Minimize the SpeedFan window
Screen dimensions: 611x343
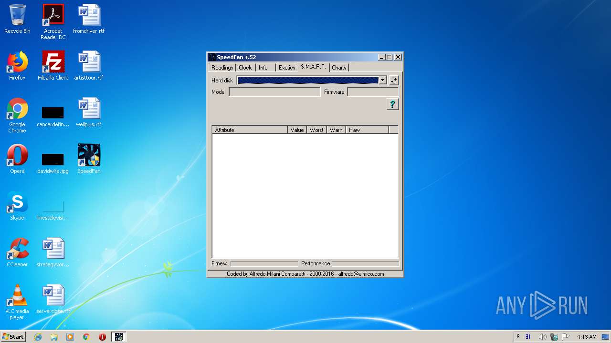click(x=381, y=57)
